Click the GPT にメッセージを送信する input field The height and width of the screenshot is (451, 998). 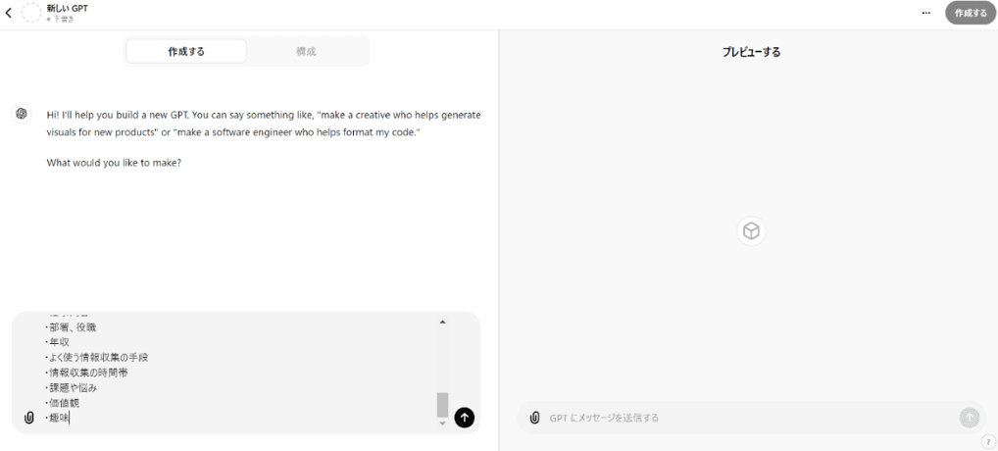point(751,418)
